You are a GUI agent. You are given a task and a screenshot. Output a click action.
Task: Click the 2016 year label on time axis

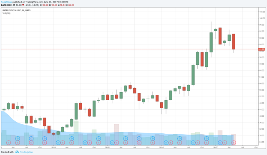[x=161, y=147]
